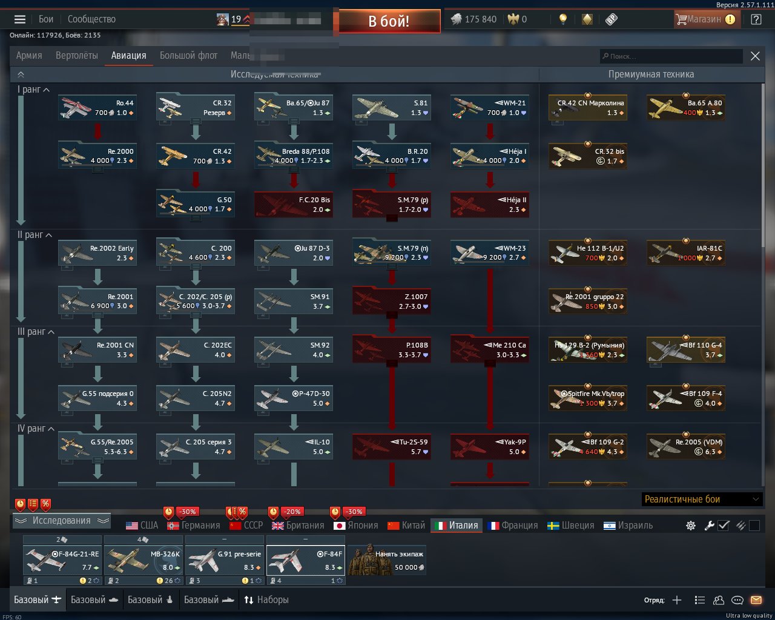
Task: Click the Поиск search field
Action: click(x=671, y=56)
